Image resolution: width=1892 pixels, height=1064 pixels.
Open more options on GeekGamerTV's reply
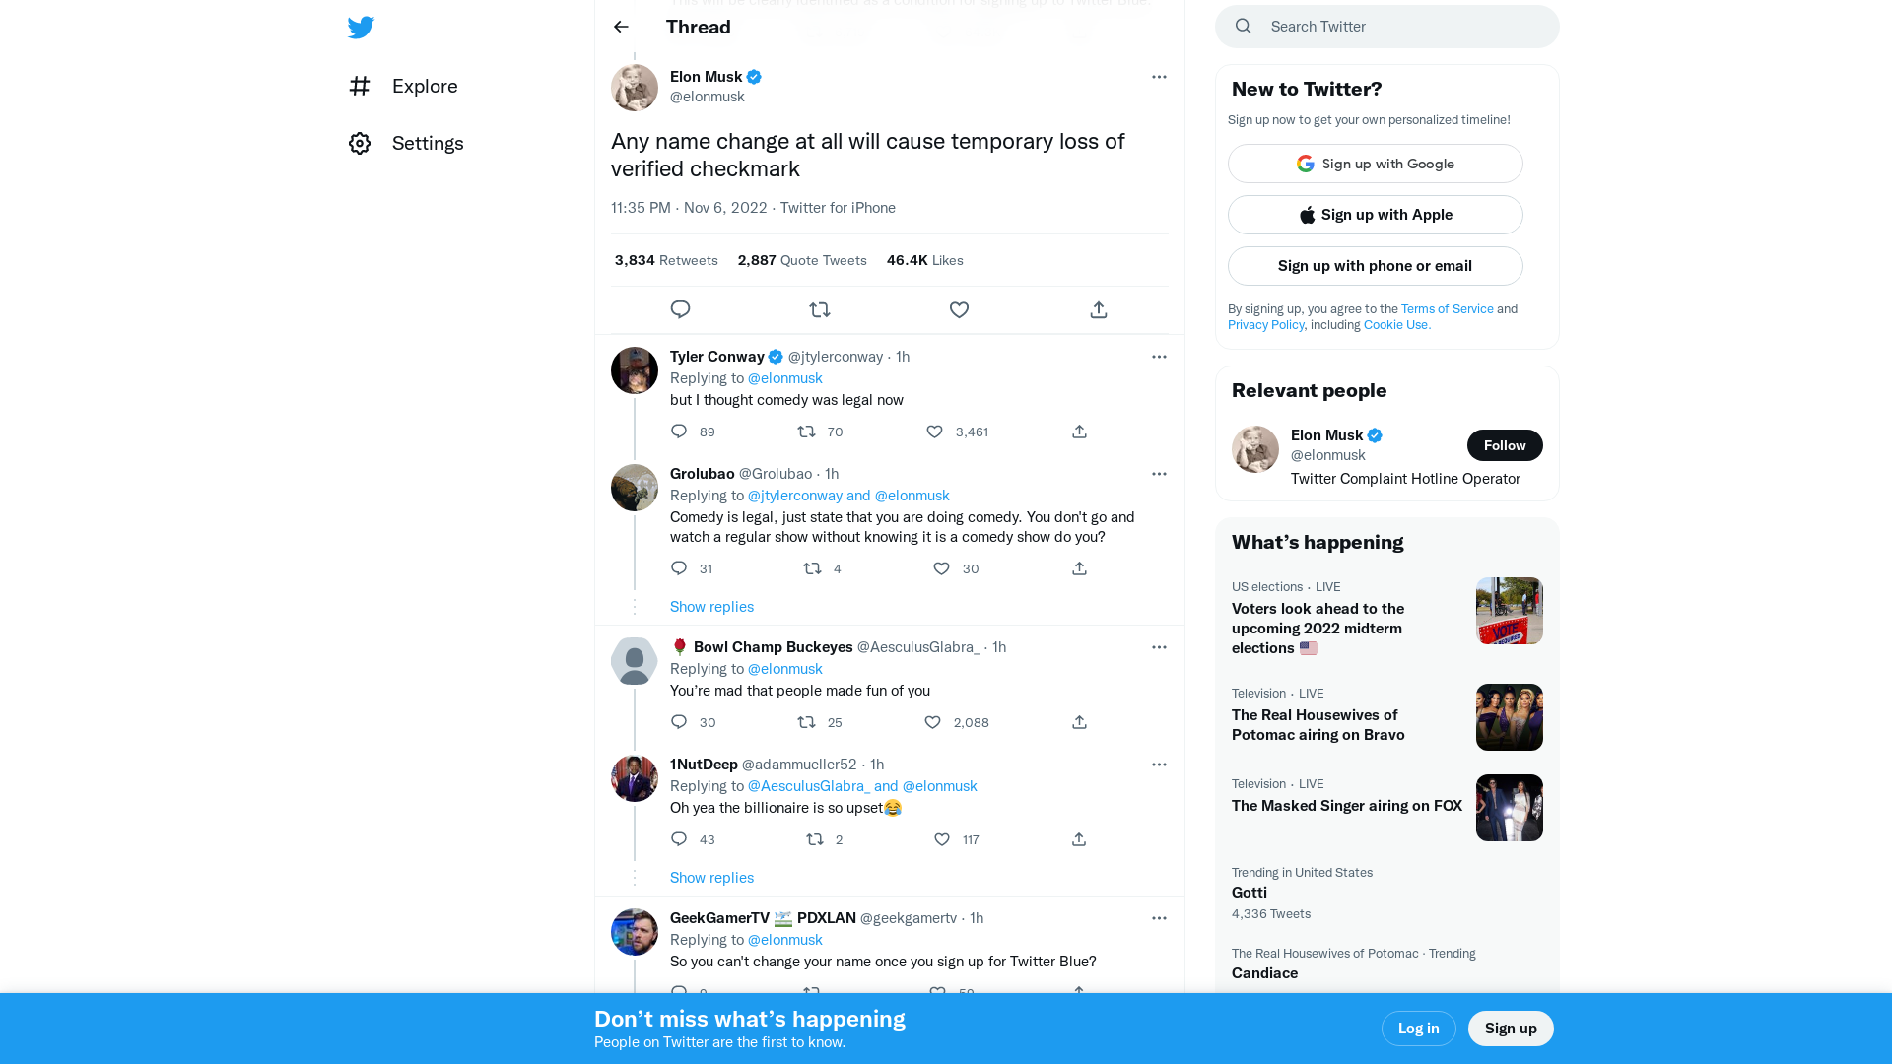coord(1159,917)
